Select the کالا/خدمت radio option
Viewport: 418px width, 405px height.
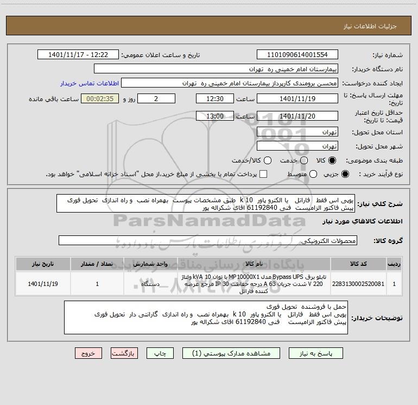(x=268, y=160)
